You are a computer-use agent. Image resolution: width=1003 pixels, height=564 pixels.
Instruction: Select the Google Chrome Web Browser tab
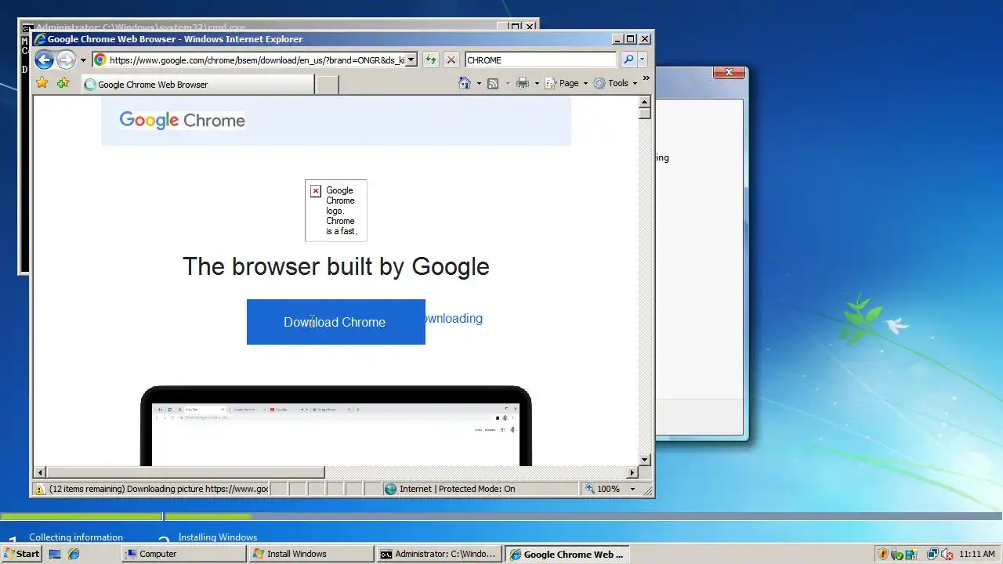197,85
